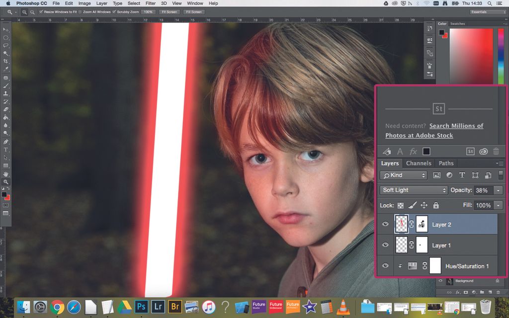Image resolution: width=509 pixels, height=318 pixels.
Task: Click the Fit Screen button
Action: tap(169, 11)
